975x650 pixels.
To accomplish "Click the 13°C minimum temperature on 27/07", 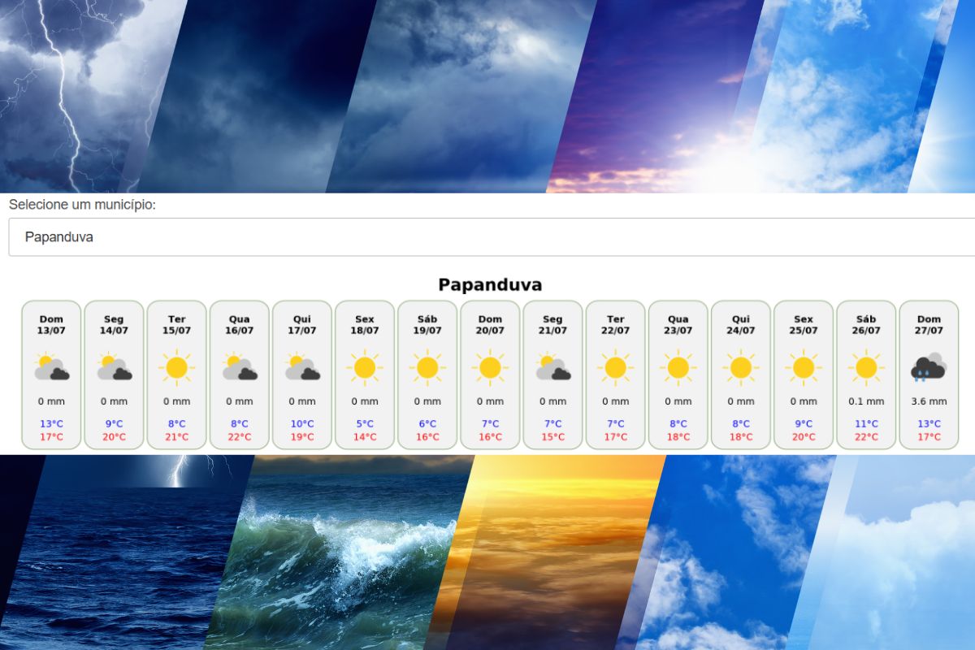I will [x=929, y=424].
